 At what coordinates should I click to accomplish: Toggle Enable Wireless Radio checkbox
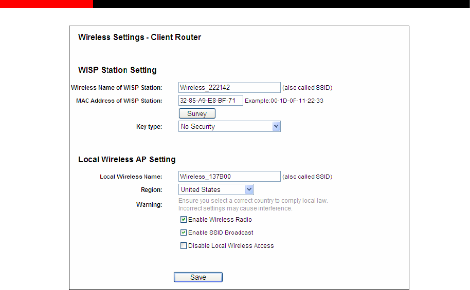pos(184,219)
